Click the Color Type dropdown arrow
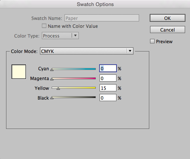This screenshot has width=190, height=159. tap(75, 35)
